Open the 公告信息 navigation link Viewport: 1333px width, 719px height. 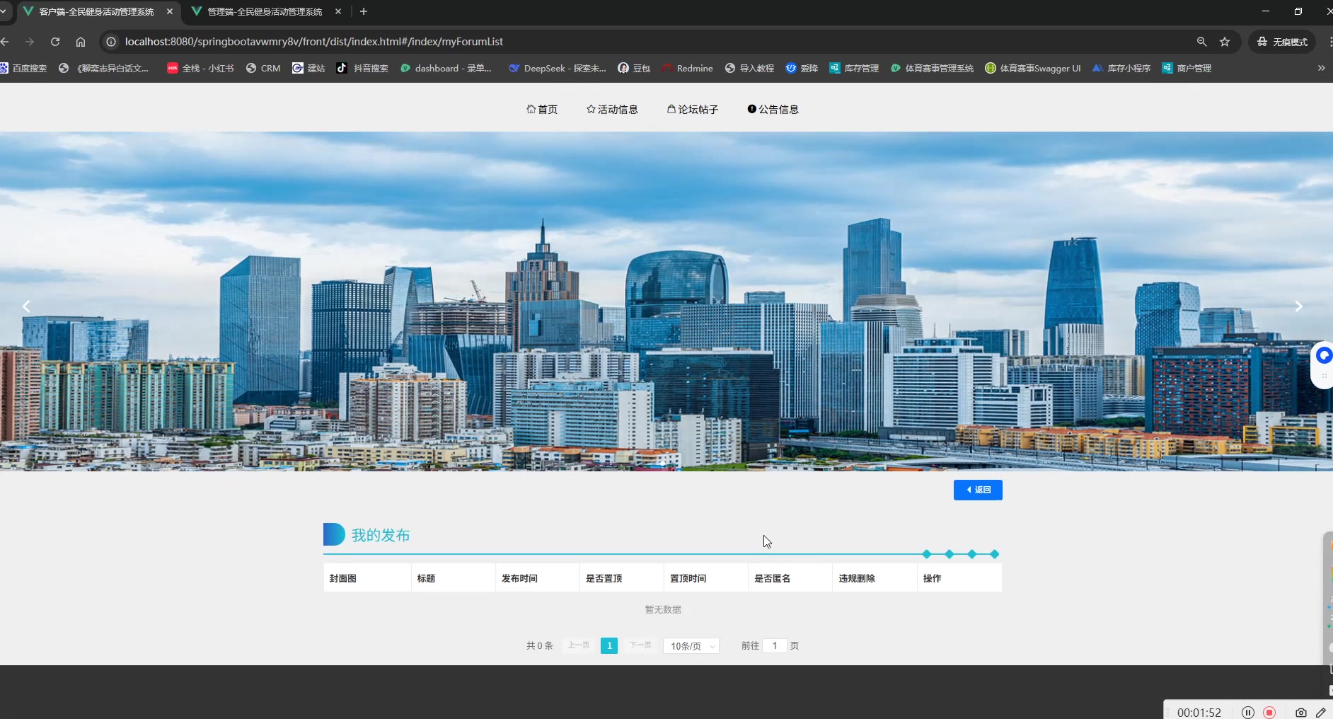pos(773,110)
